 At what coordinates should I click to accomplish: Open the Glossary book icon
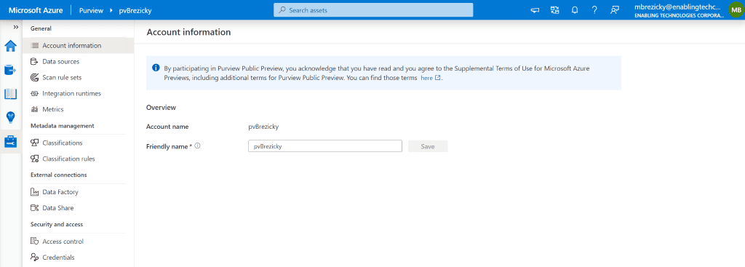click(x=10, y=94)
